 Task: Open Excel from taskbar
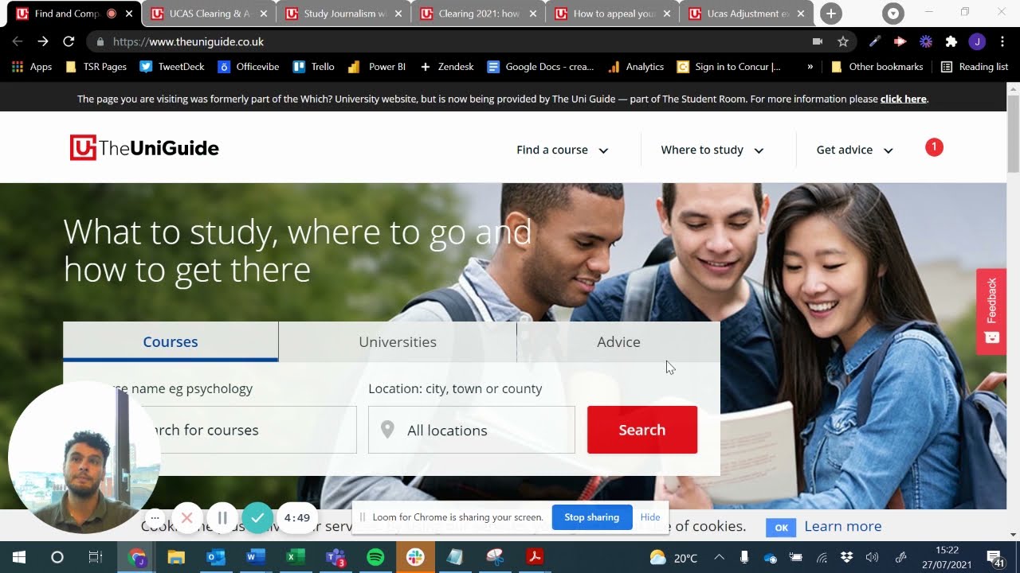click(296, 557)
